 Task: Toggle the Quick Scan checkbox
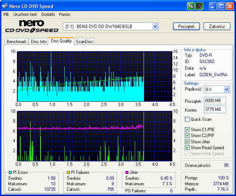pyautogui.click(x=187, y=119)
